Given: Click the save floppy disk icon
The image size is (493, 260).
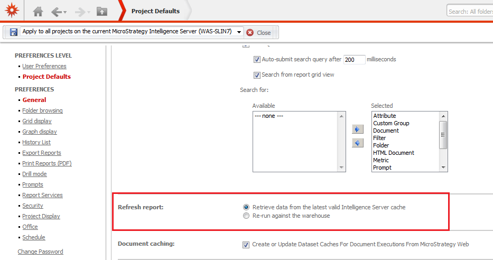Looking at the screenshot, I should 14,32.
